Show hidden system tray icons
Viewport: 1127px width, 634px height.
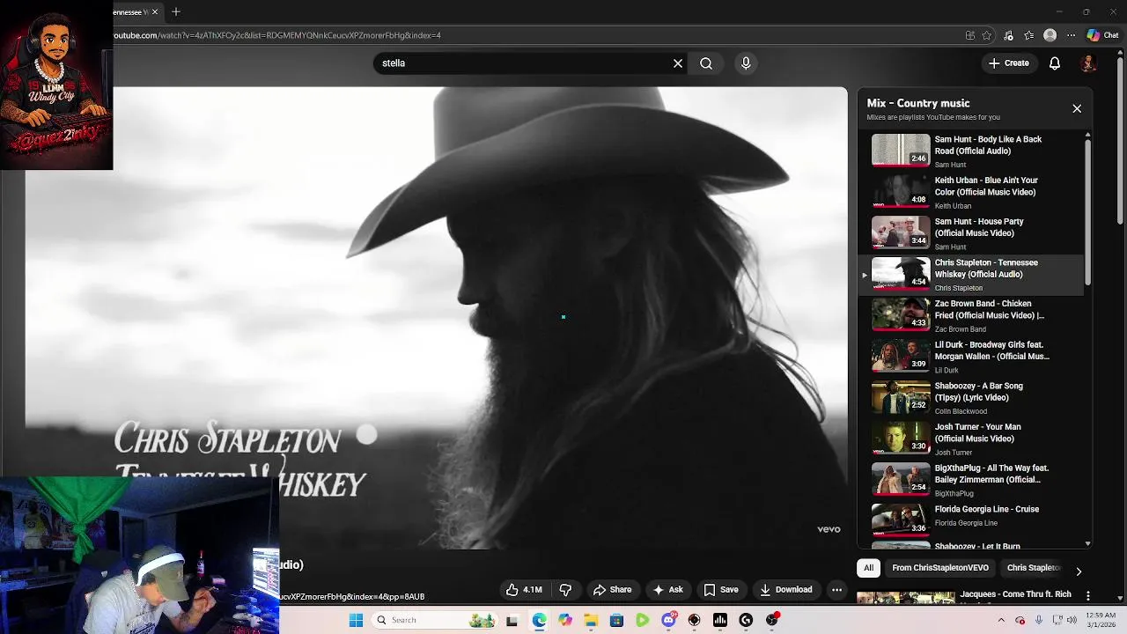point(1001,620)
